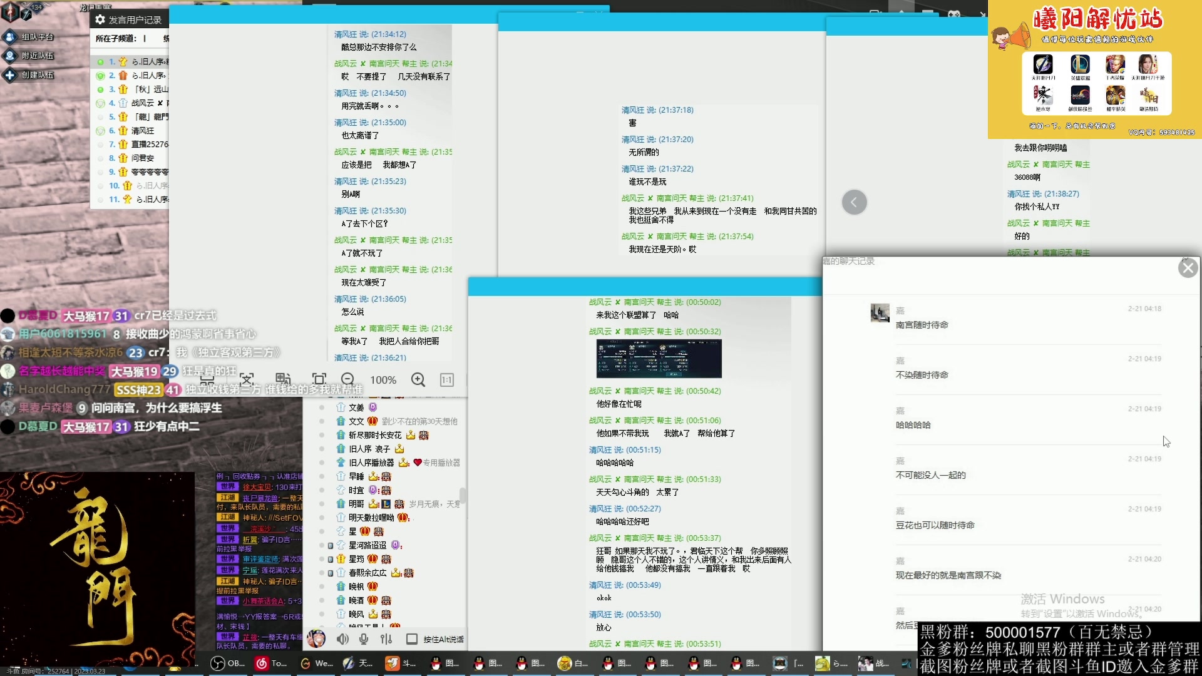Mute the microphone icon in voice bar
This screenshot has width=1202, height=676.
click(x=364, y=639)
